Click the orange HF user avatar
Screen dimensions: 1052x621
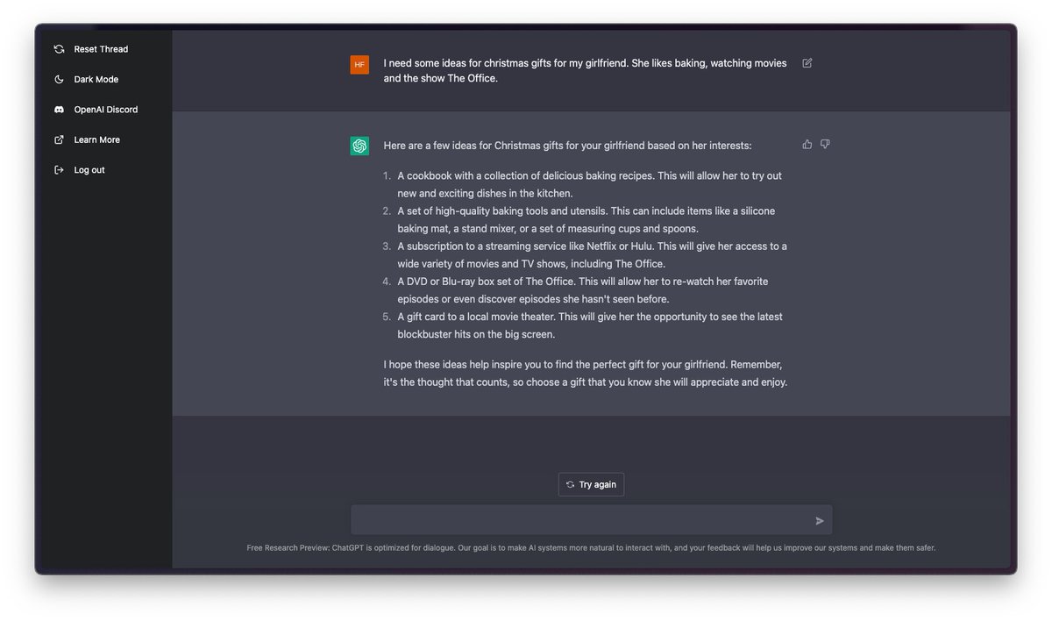point(359,64)
